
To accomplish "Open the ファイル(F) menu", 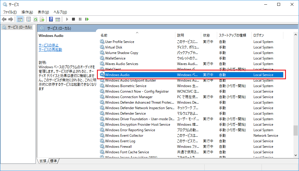I will (x=10, y=12).
